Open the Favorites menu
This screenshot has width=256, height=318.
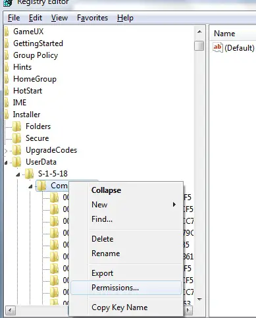click(x=92, y=18)
